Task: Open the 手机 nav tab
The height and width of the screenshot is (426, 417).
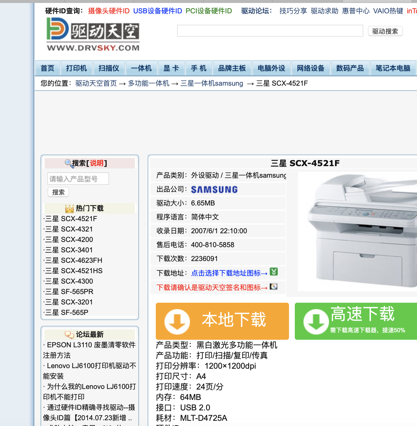Action: [199, 68]
